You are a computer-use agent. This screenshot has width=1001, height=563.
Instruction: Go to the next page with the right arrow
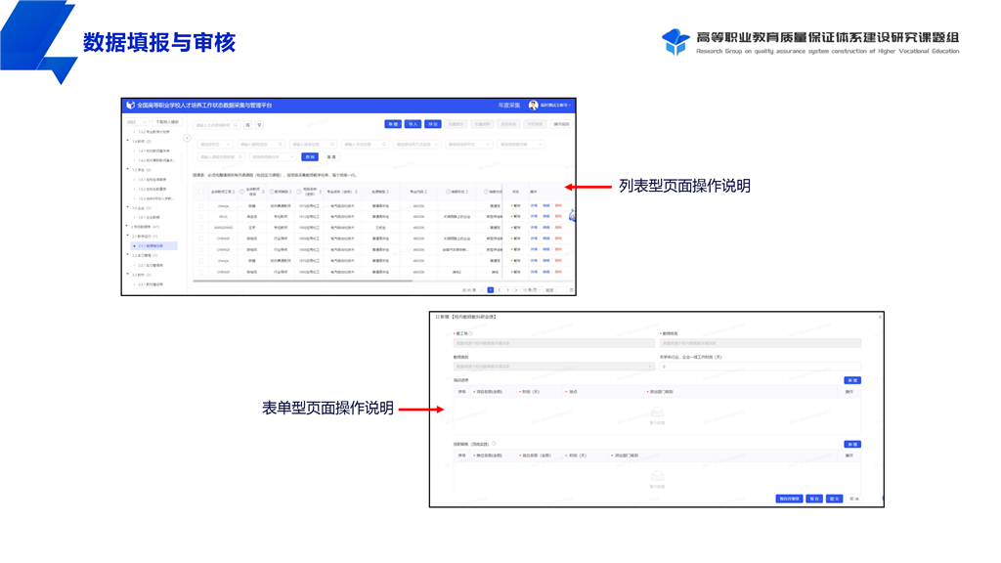(516, 290)
